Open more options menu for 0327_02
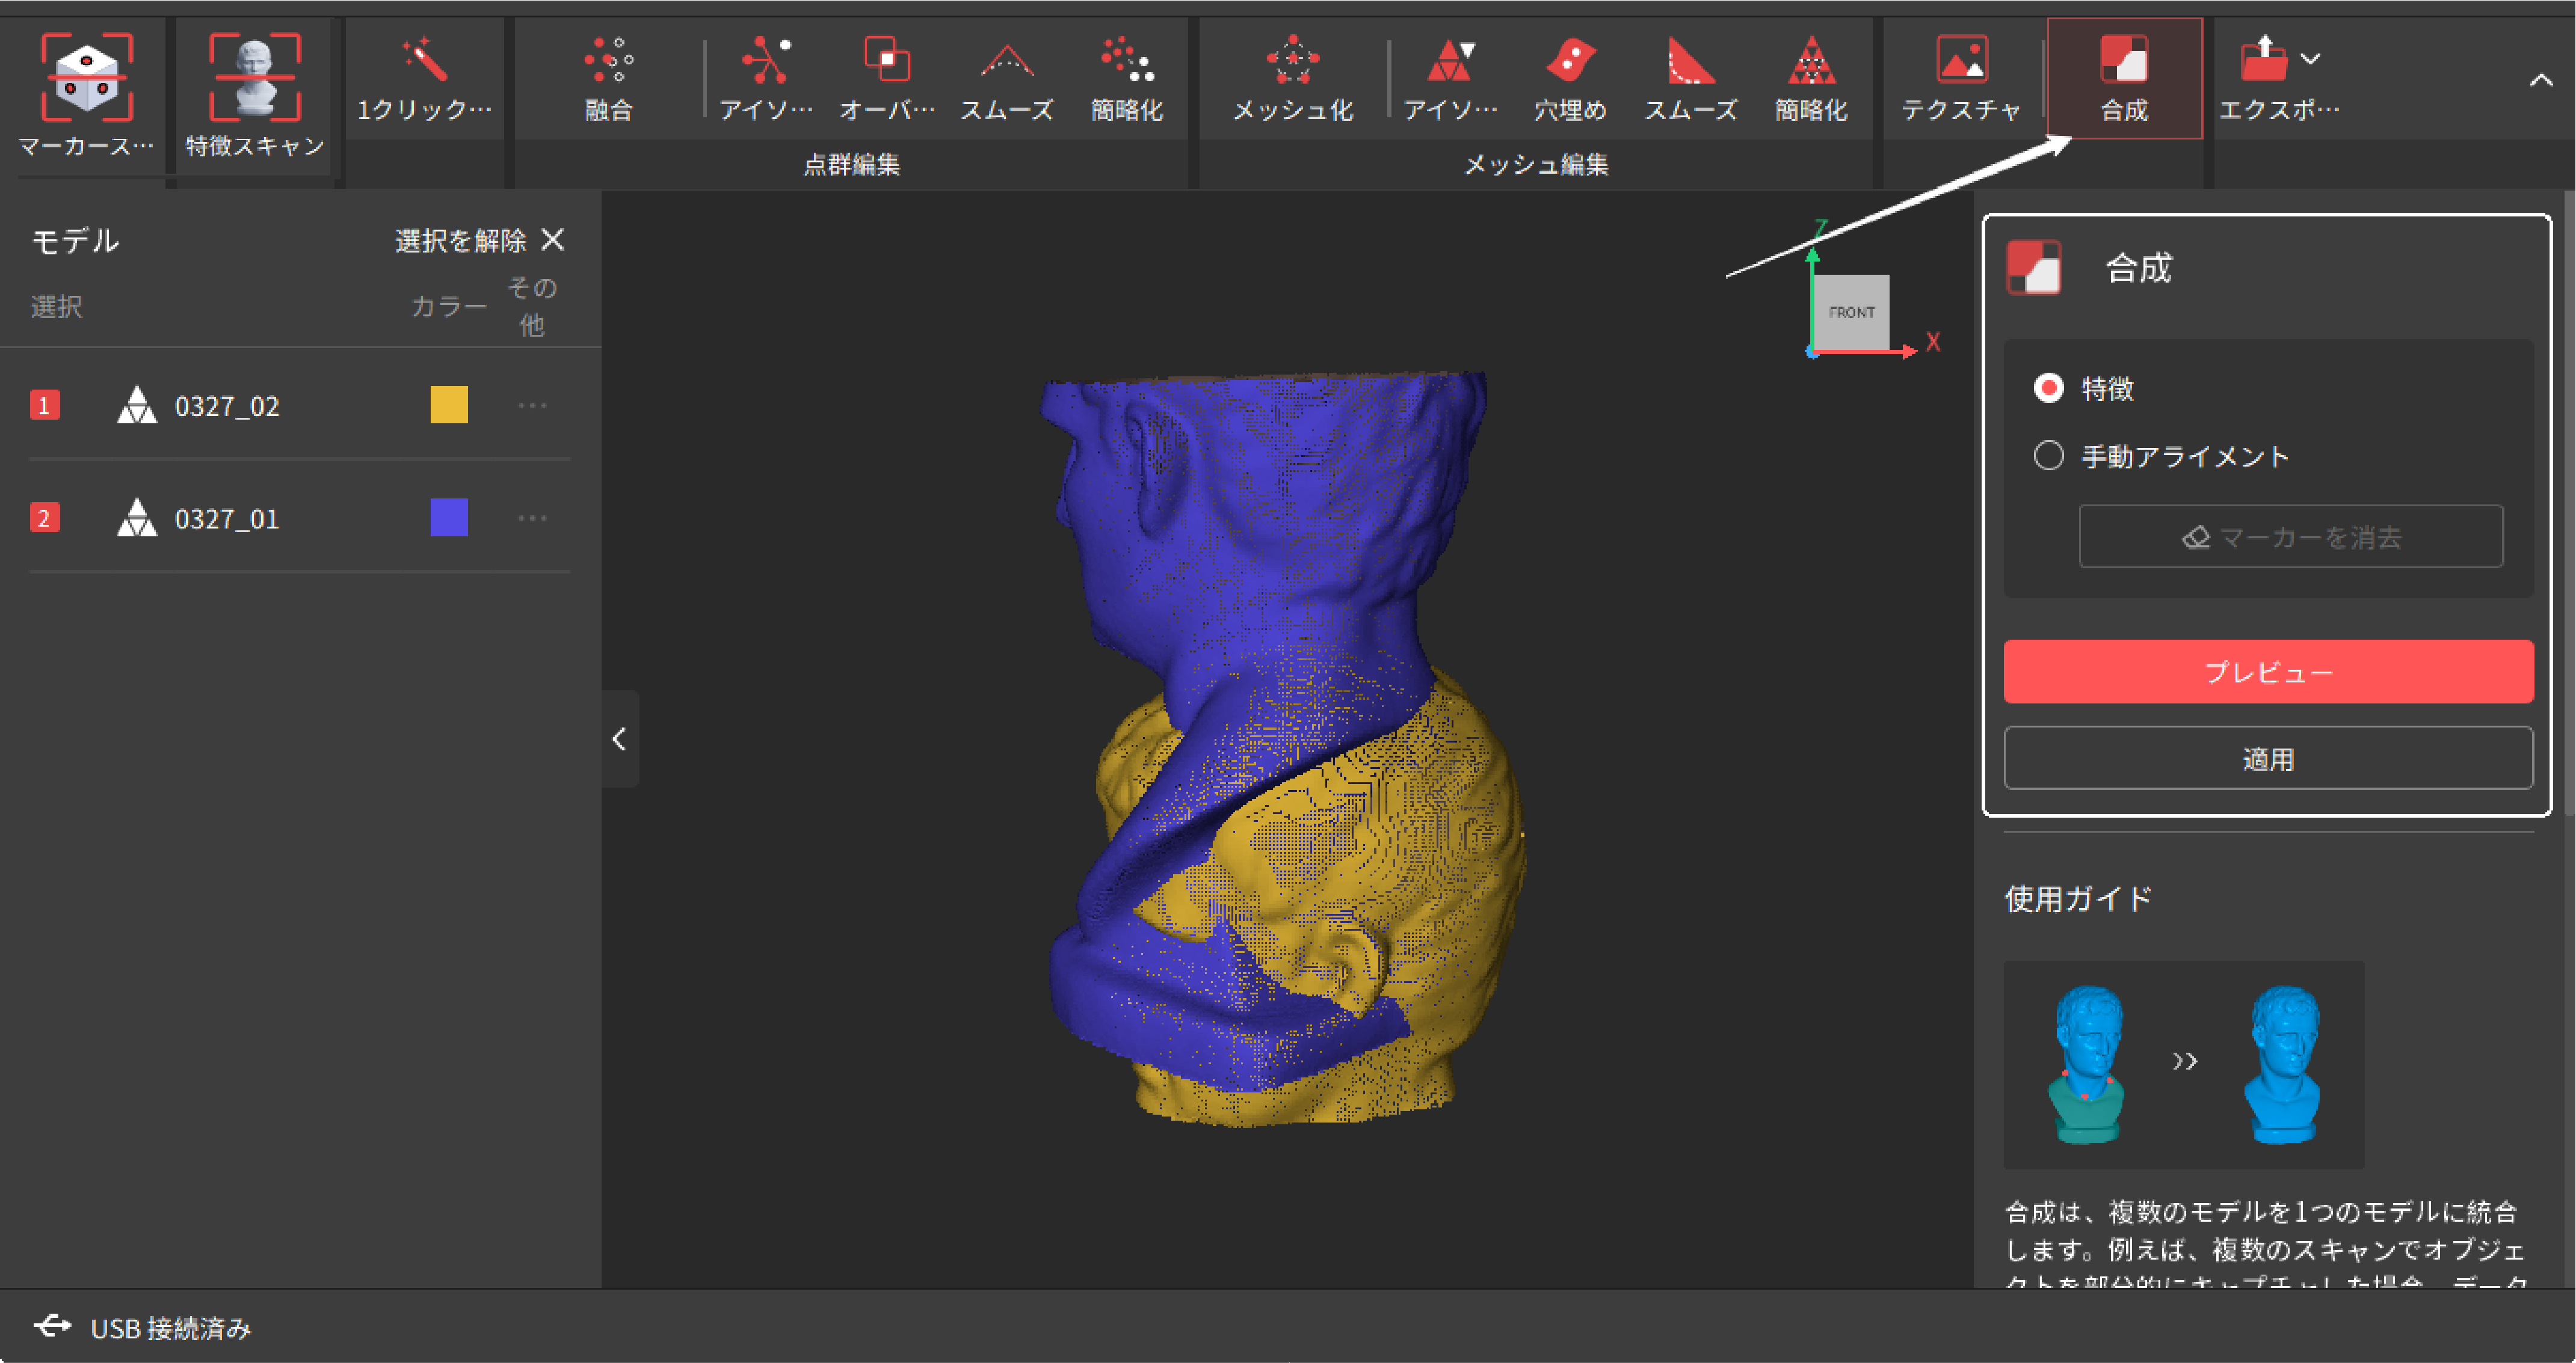Screen dimensions: 2576x1363 click(532, 406)
